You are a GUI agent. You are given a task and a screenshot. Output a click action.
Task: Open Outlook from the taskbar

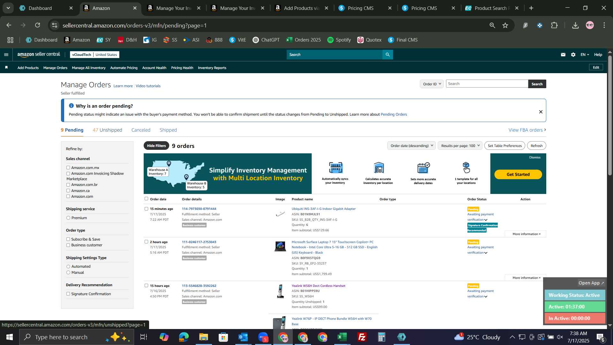(243, 337)
